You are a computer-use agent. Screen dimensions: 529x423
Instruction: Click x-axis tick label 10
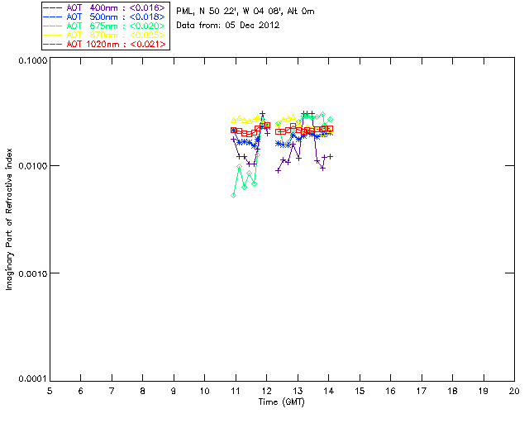click(205, 391)
